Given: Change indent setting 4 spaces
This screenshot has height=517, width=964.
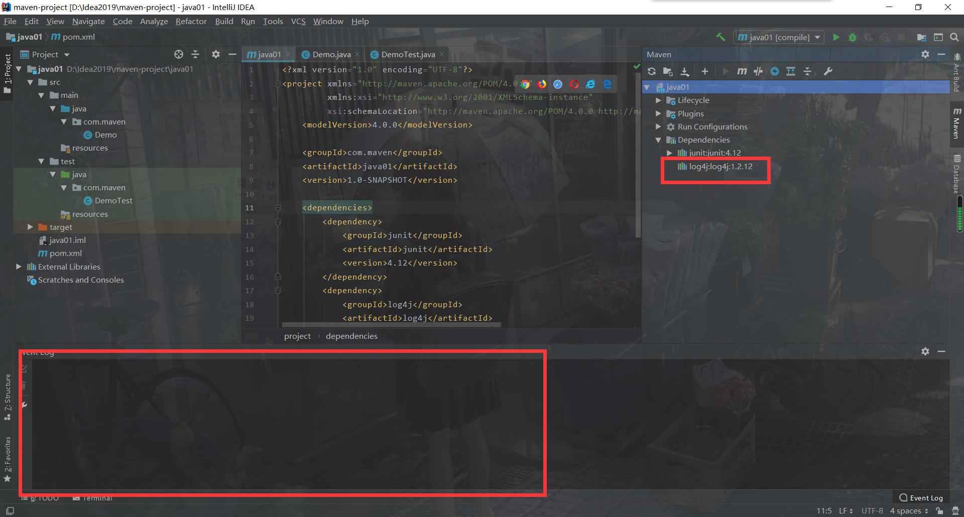Looking at the screenshot, I should [909, 510].
